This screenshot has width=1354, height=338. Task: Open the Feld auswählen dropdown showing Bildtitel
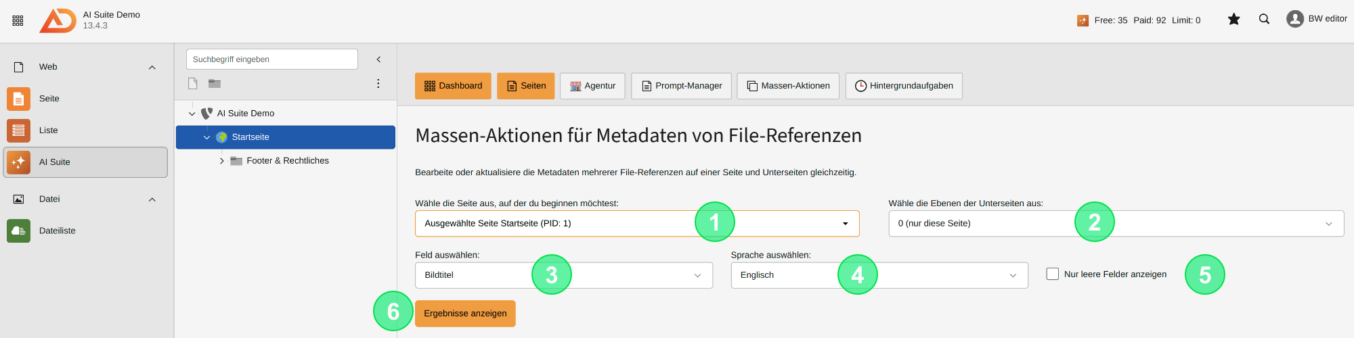point(564,275)
